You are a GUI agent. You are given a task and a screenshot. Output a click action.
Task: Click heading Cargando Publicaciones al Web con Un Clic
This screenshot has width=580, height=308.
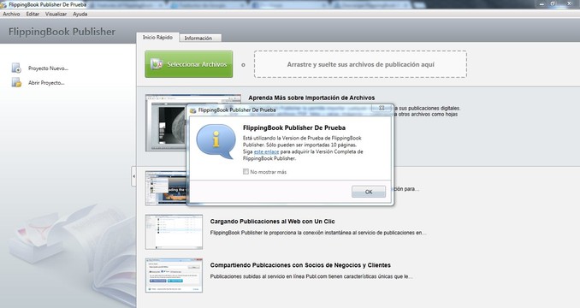[x=272, y=222]
